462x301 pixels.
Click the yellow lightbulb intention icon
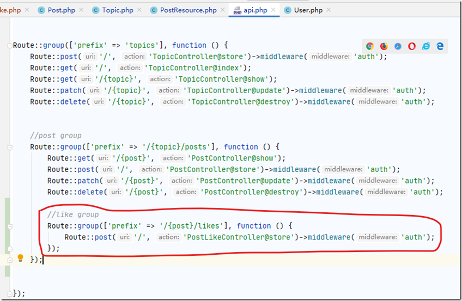click(20, 258)
